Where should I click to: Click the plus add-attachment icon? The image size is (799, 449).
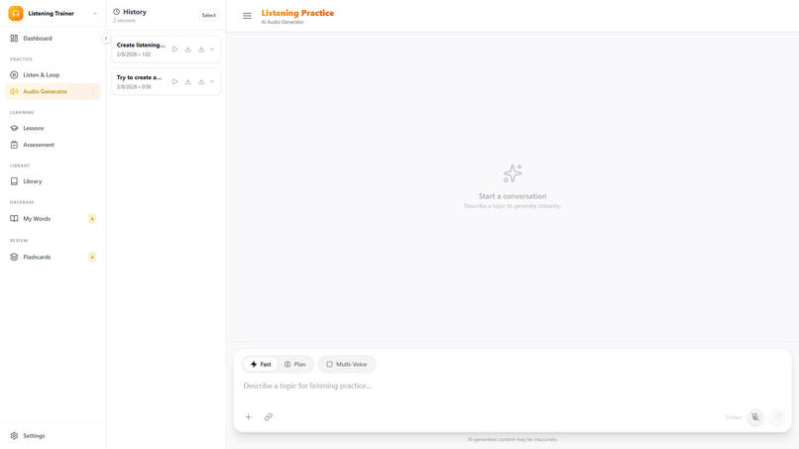coord(249,417)
